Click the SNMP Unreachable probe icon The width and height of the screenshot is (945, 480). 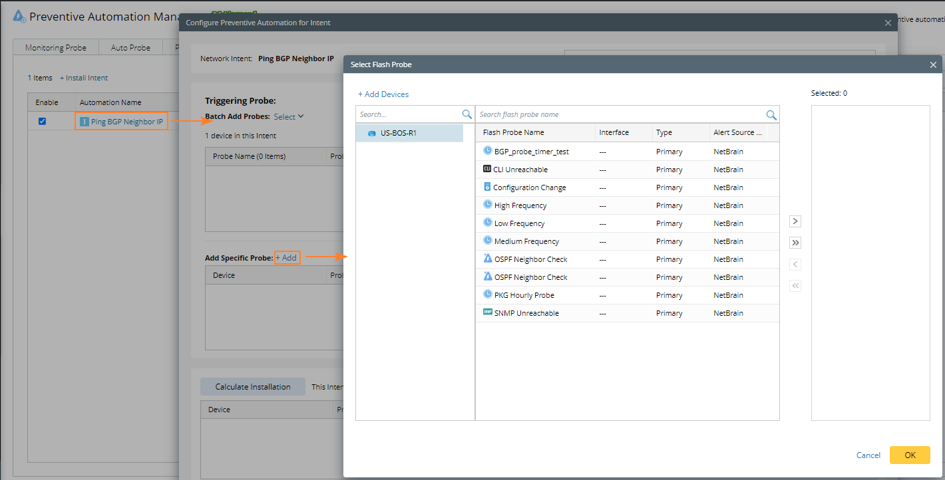pyautogui.click(x=488, y=313)
